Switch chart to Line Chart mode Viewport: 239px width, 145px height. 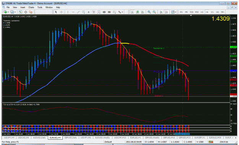pos(143,12)
